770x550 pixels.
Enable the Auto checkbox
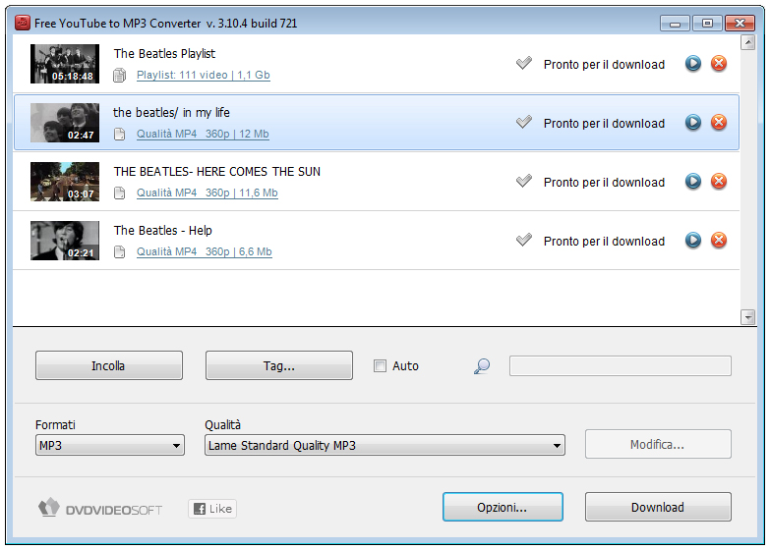pyautogui.click(x=380, y=366)
